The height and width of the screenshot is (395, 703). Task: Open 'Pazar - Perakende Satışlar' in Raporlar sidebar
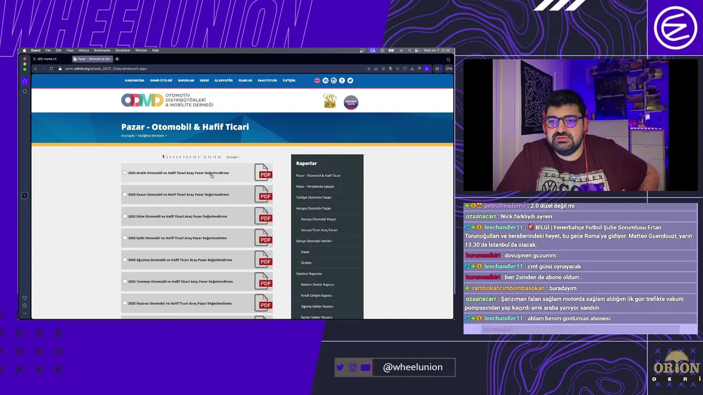315,187
